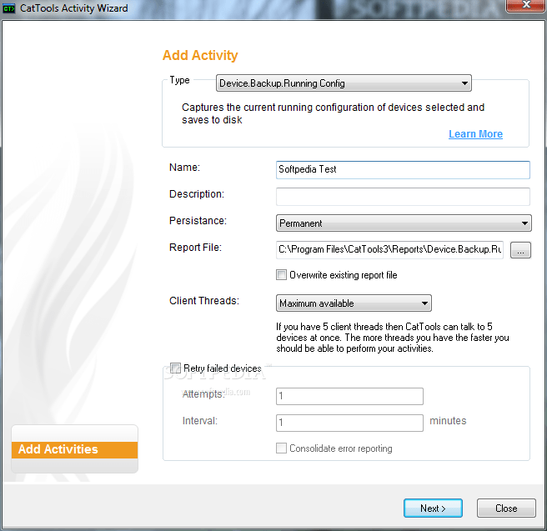
Task: Click the Interval minutes field
Action: click(x=349, y=423)
